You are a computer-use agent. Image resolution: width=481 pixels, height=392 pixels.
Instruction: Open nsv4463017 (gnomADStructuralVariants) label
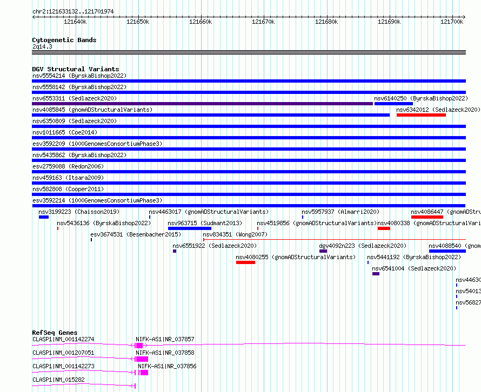tap(209, 212)
